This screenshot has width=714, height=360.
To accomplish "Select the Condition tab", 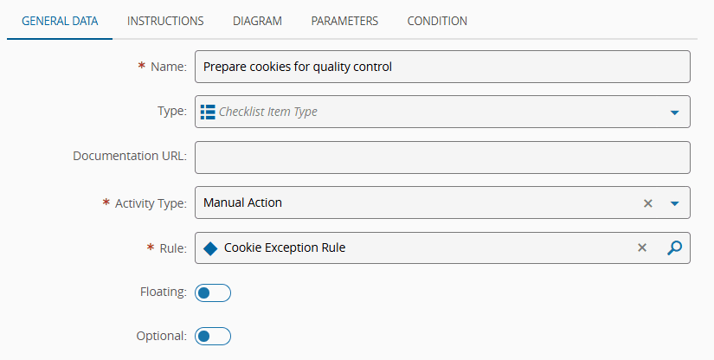I will (437, 21).
